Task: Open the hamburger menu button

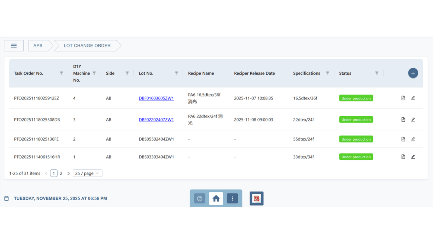Action: coord(14,46)
